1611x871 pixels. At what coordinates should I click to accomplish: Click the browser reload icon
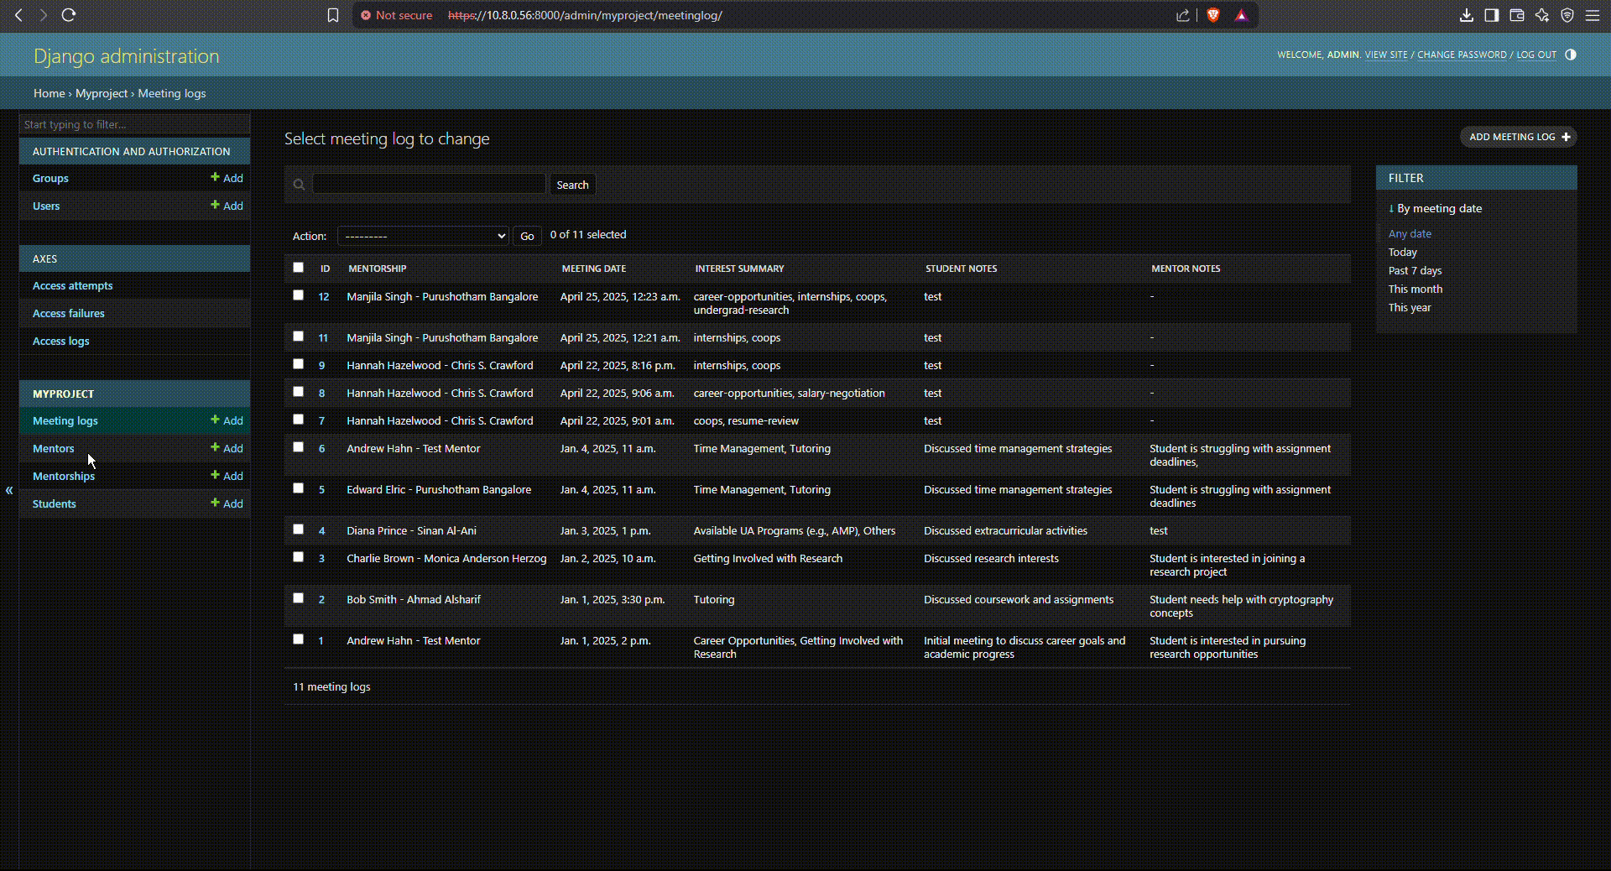tap(69, 15)
